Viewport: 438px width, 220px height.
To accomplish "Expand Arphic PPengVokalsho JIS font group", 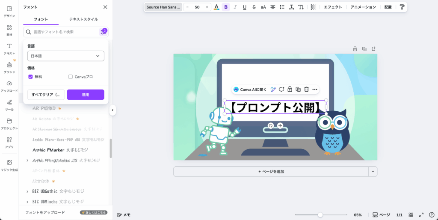I will coord(27,160).
